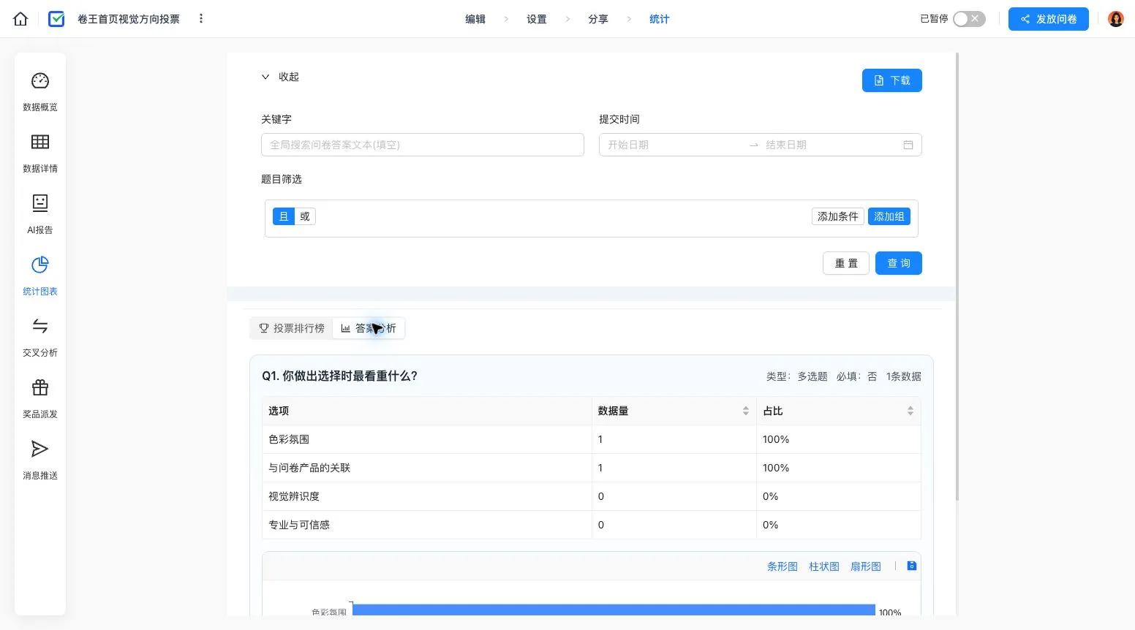The width and height of the screenshot is (1135, 630).
Task: Open 消息推送 in sidebar
Action: pos(40,459)
